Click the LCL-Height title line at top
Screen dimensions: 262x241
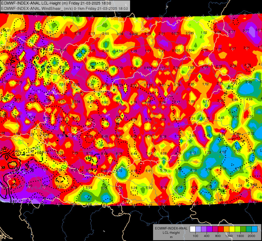pyautogui.click(x=56, y=3)
